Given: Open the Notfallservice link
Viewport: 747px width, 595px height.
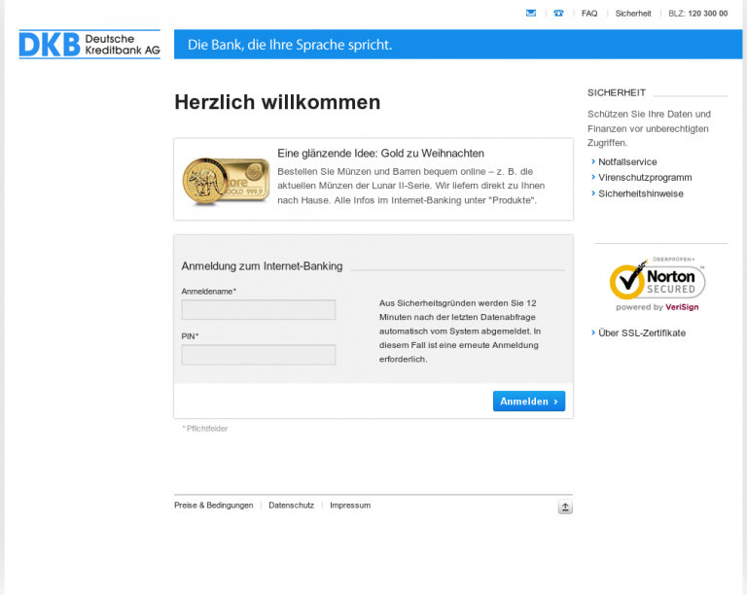Looking at the screenshot, I should (627, 162).
